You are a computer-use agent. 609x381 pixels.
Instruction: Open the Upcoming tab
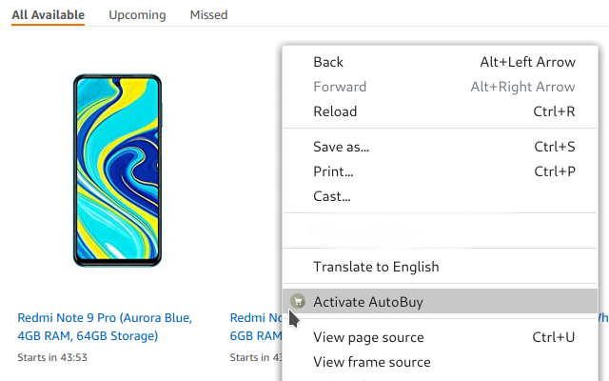137,15
